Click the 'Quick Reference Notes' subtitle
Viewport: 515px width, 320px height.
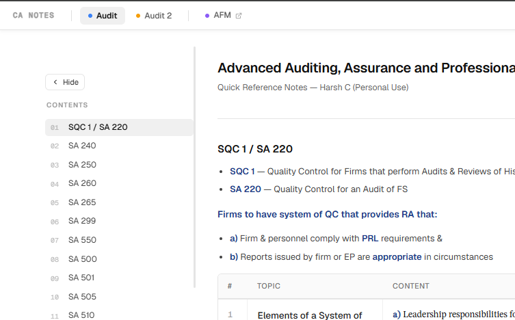coord(313,88)
